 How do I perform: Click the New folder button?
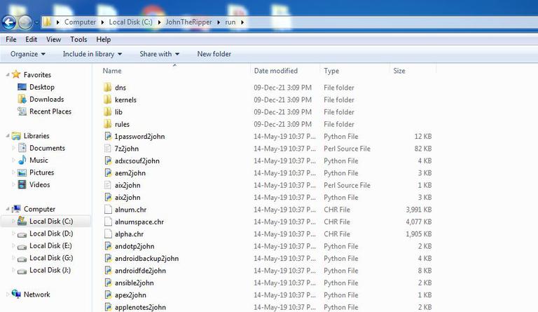pos(214,54)
